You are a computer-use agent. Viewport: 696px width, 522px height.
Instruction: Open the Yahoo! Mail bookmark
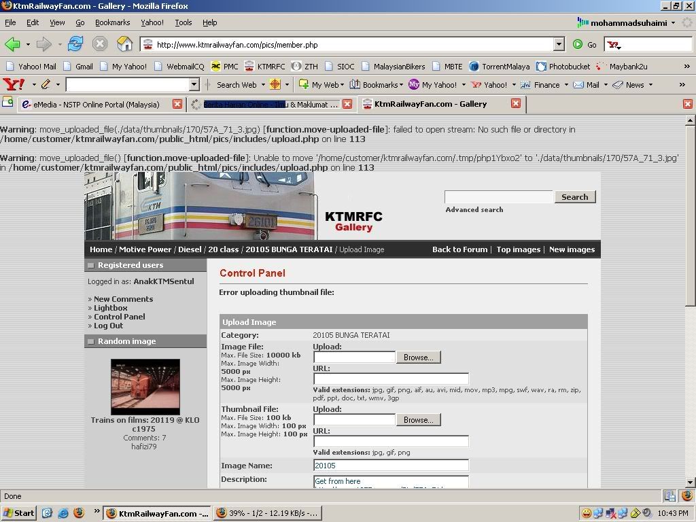point(31,67)
